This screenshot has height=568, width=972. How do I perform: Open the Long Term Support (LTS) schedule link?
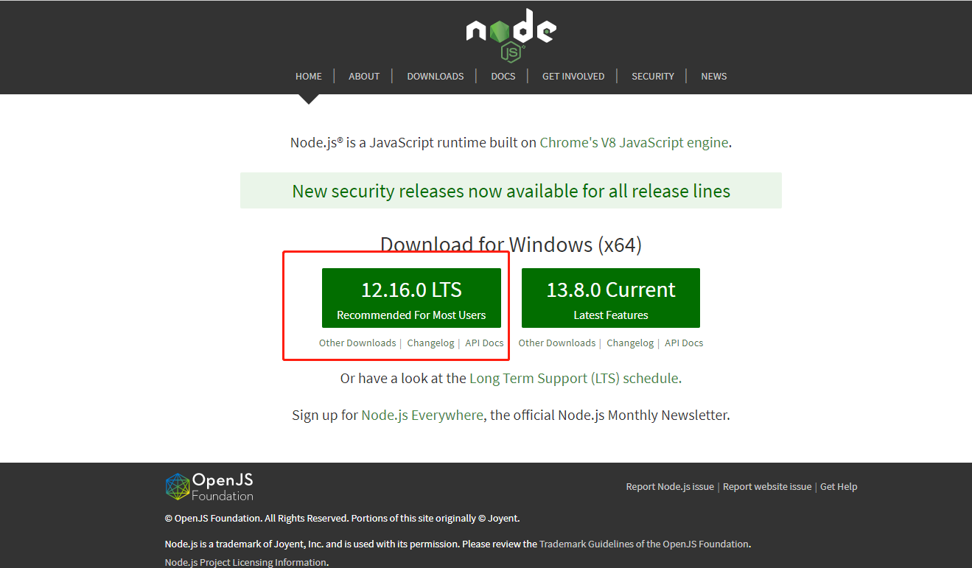575,378
